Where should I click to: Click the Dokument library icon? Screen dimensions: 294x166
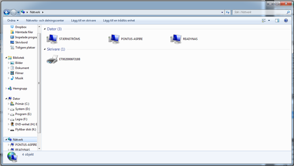pyautogui.click(x=12, y=68)
